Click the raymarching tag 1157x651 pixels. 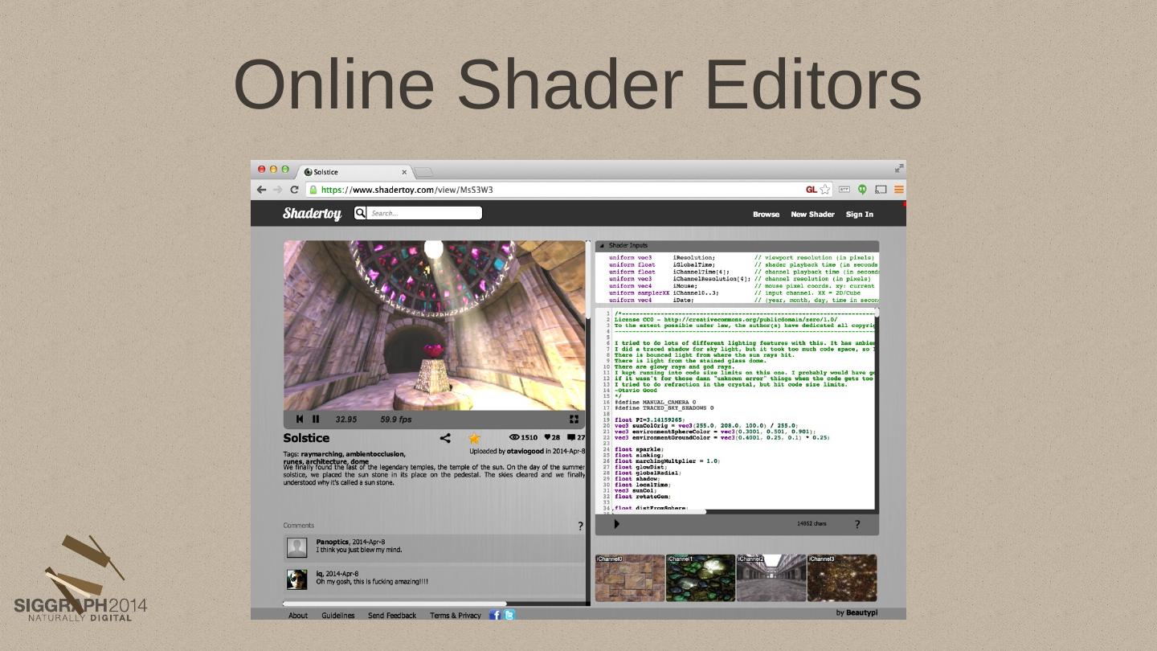tap(322, 454)
